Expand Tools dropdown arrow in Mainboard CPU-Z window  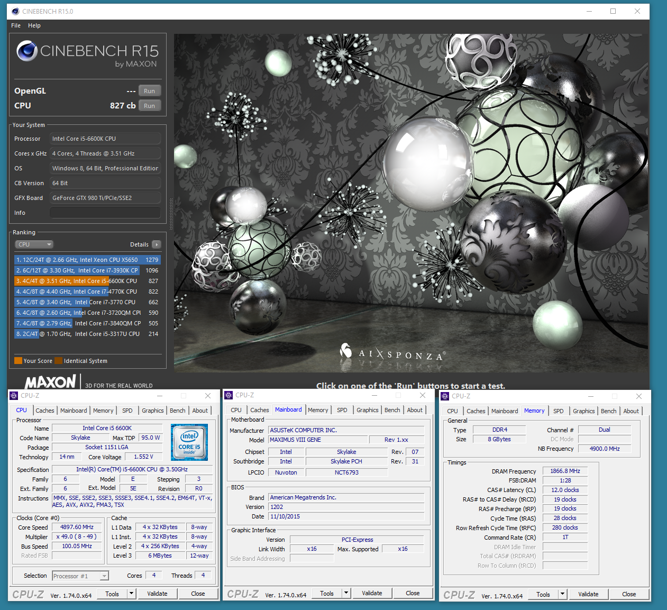(x=346, y=594)
